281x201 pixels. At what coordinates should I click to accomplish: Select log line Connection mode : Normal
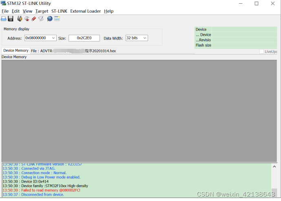tap(35, 173)
